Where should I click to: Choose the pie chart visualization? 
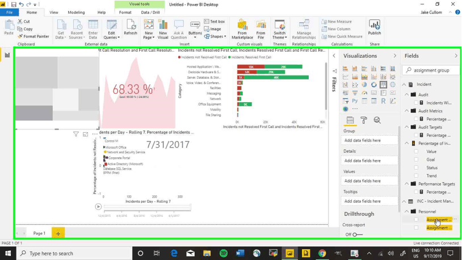pyautogui.click(x=364, y=85)
